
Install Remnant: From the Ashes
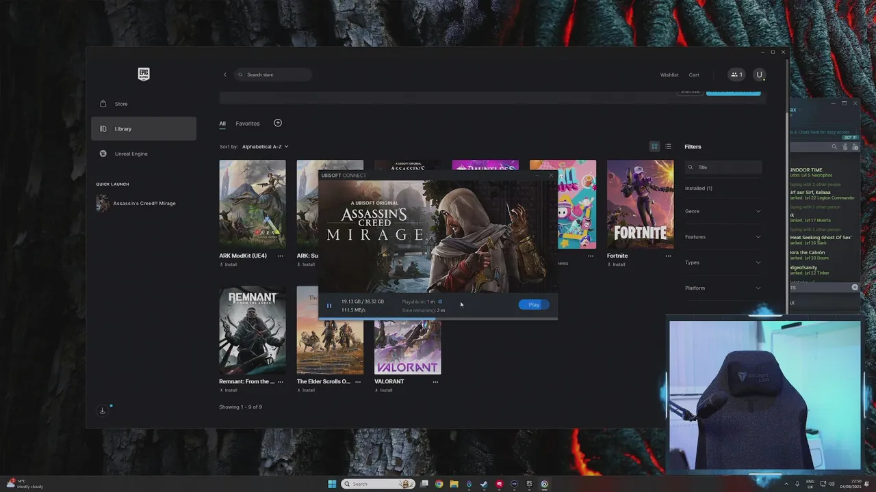pyautogui.click(x=229, y=390)
